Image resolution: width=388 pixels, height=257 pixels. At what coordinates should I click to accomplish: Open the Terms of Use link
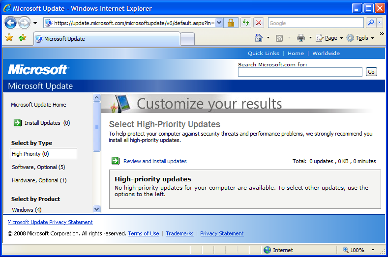144,233
